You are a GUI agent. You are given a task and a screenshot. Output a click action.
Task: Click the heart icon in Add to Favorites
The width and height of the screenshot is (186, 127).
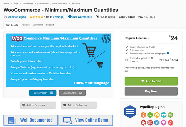point(24,105)
